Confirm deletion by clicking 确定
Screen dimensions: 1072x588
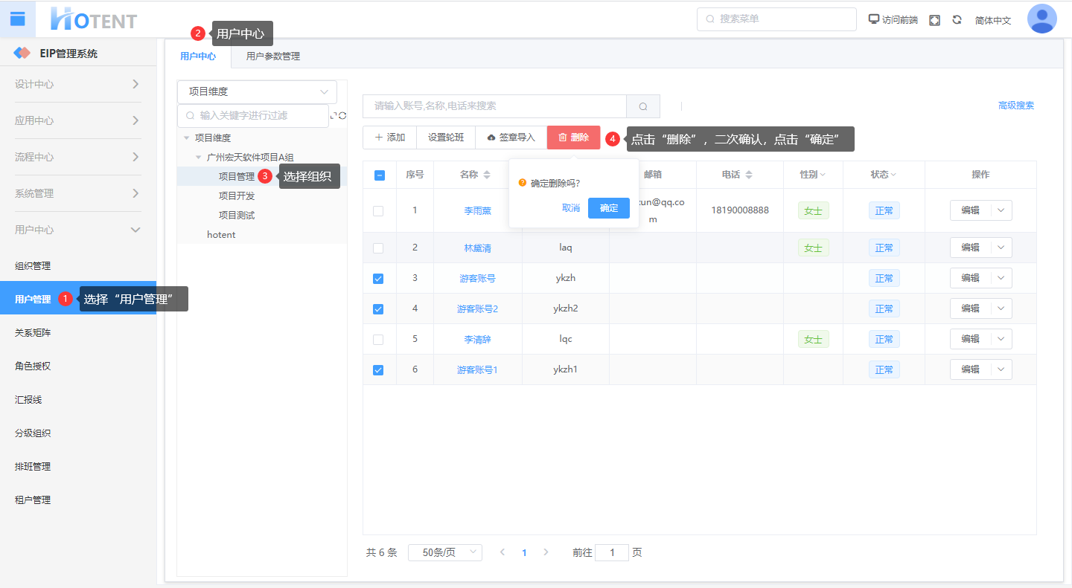608,208
